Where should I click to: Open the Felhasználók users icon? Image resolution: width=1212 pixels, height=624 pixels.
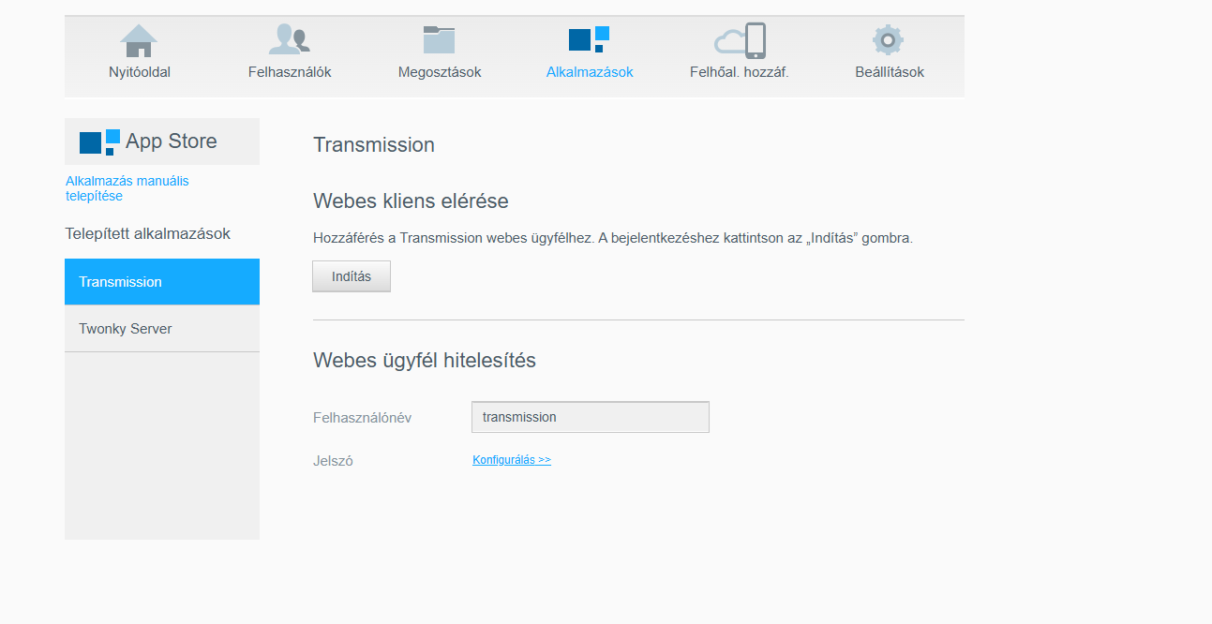(x=289, y=39)
